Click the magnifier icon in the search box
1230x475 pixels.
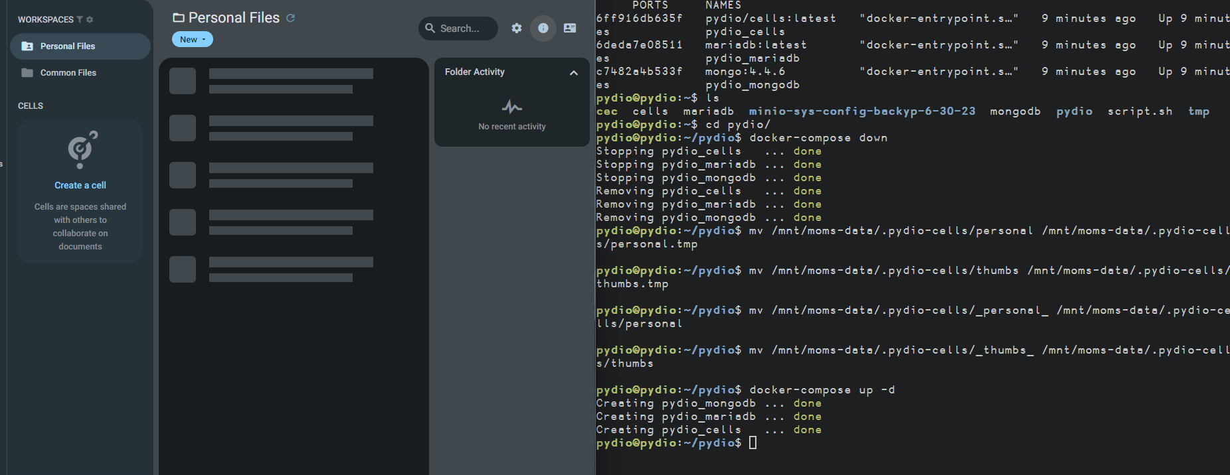430,28
